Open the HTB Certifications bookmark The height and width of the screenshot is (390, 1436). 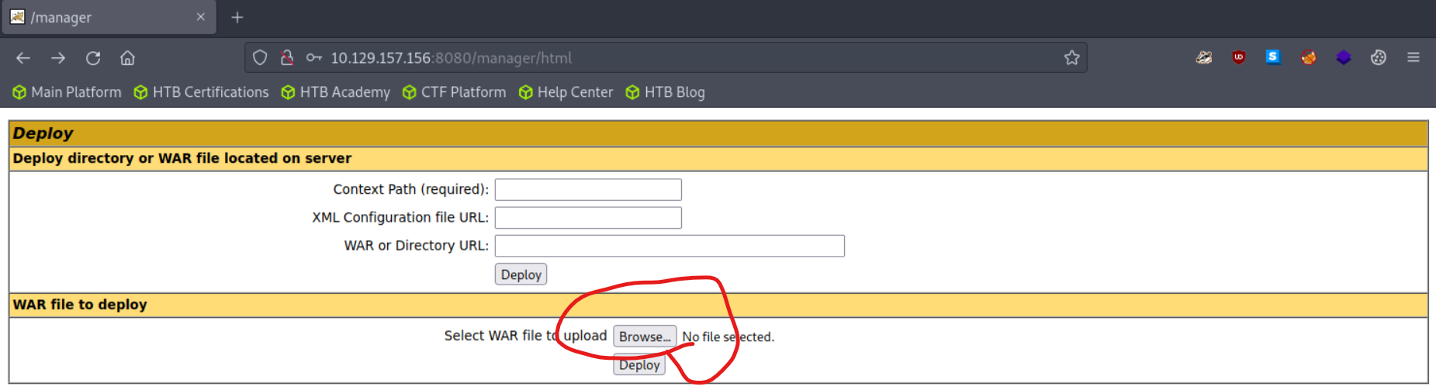point(202,92)
